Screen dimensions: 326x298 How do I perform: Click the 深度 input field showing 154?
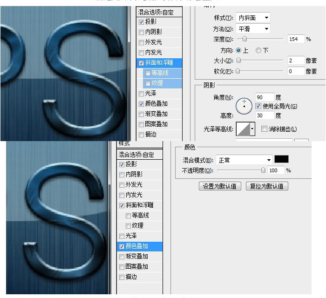[x=296, y=39]
